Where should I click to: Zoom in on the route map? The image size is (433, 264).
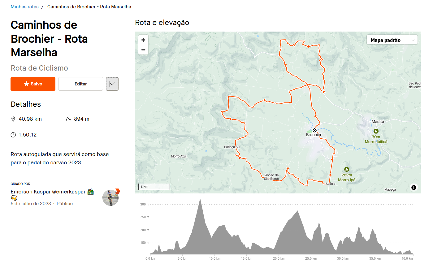point(143,40)
